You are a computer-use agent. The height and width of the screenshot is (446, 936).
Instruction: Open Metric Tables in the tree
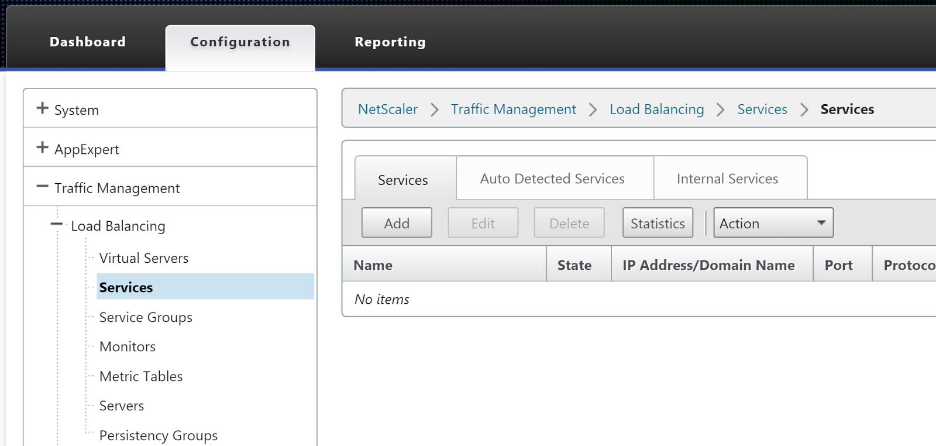[141, 376]
